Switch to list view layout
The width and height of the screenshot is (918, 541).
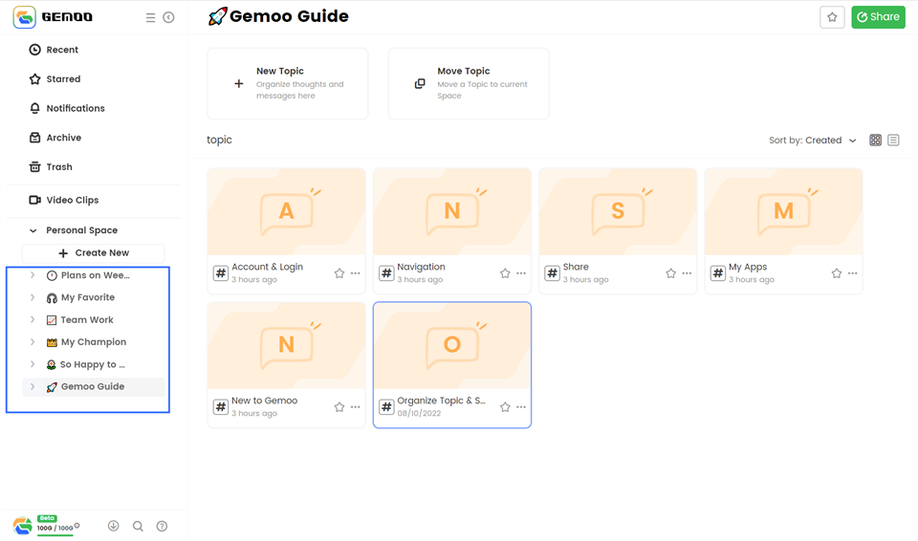click(x=893, y=140)
